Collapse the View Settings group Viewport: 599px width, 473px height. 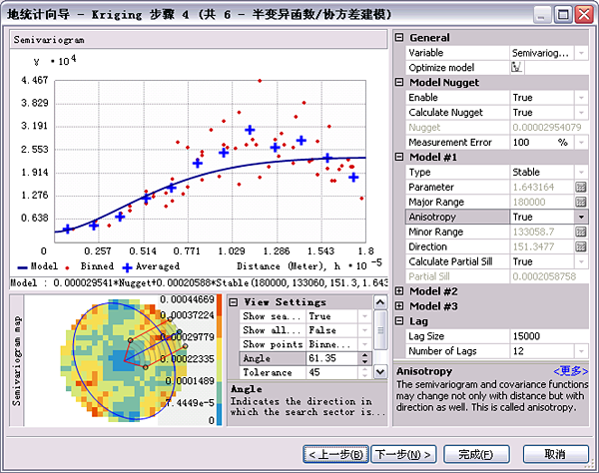[234, 301]
